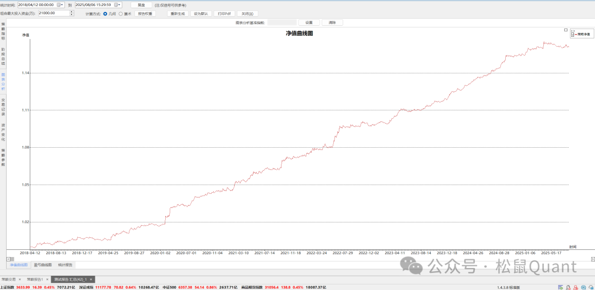Open the 策略参数 sidebar panel
The image size is (595, 290).
3,157
